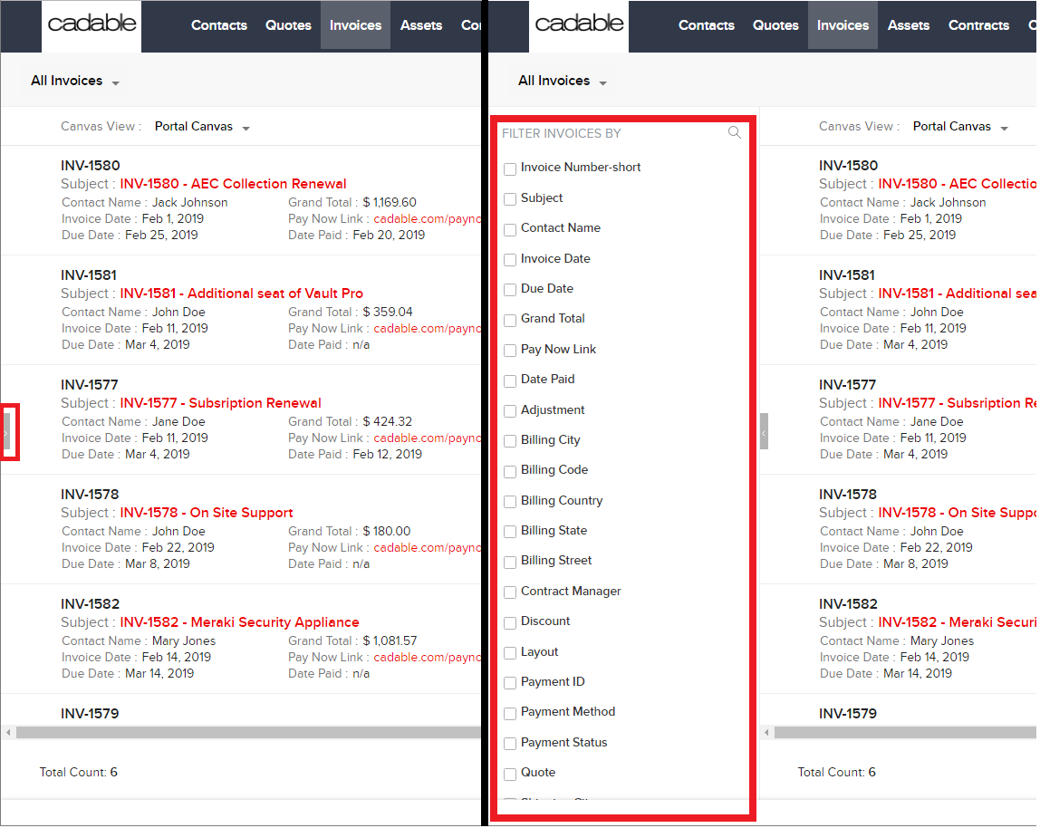Enable the Payment Method filter
This screenshot has width=1040, height=828.
point(510,714)
